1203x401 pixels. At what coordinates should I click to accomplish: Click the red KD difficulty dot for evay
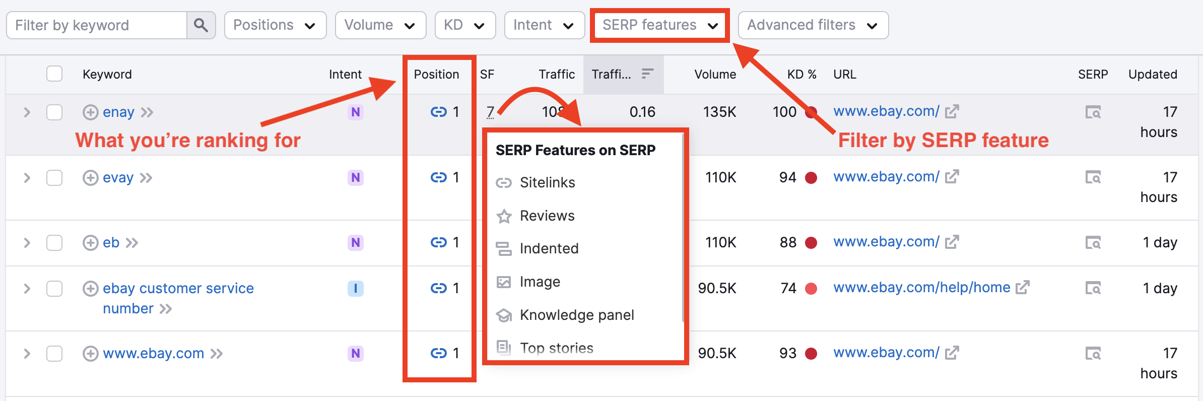[811, 178]
